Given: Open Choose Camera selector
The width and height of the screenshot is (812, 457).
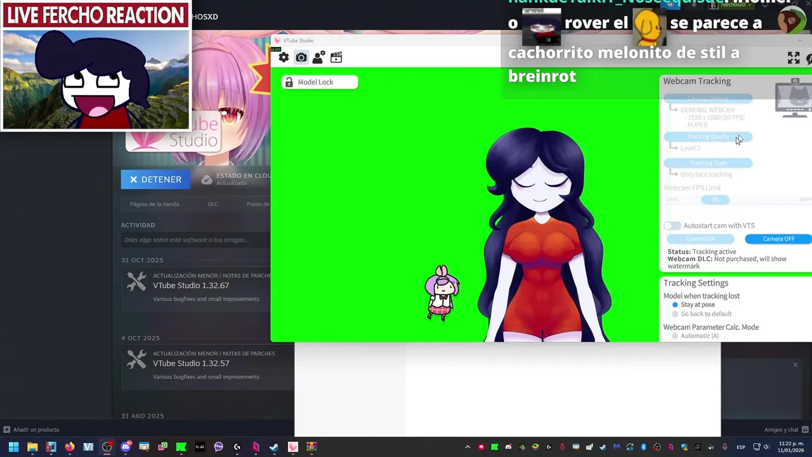Looking at the screenshot, I should point(708,99).
